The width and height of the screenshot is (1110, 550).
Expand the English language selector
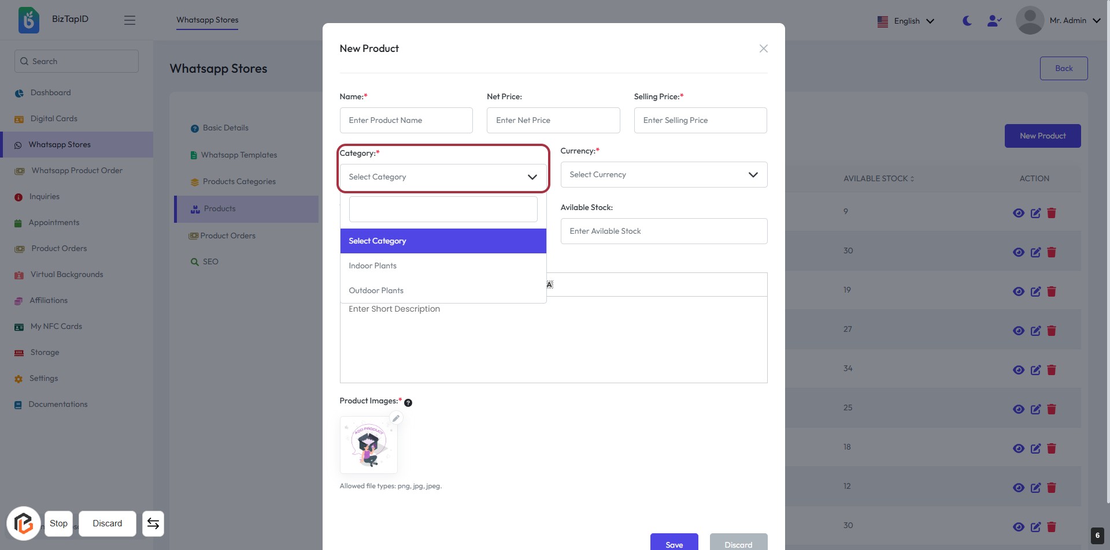[905, 21]
